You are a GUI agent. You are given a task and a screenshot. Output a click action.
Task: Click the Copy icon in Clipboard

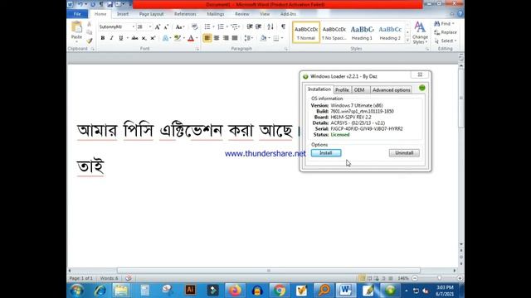(89, 32)
